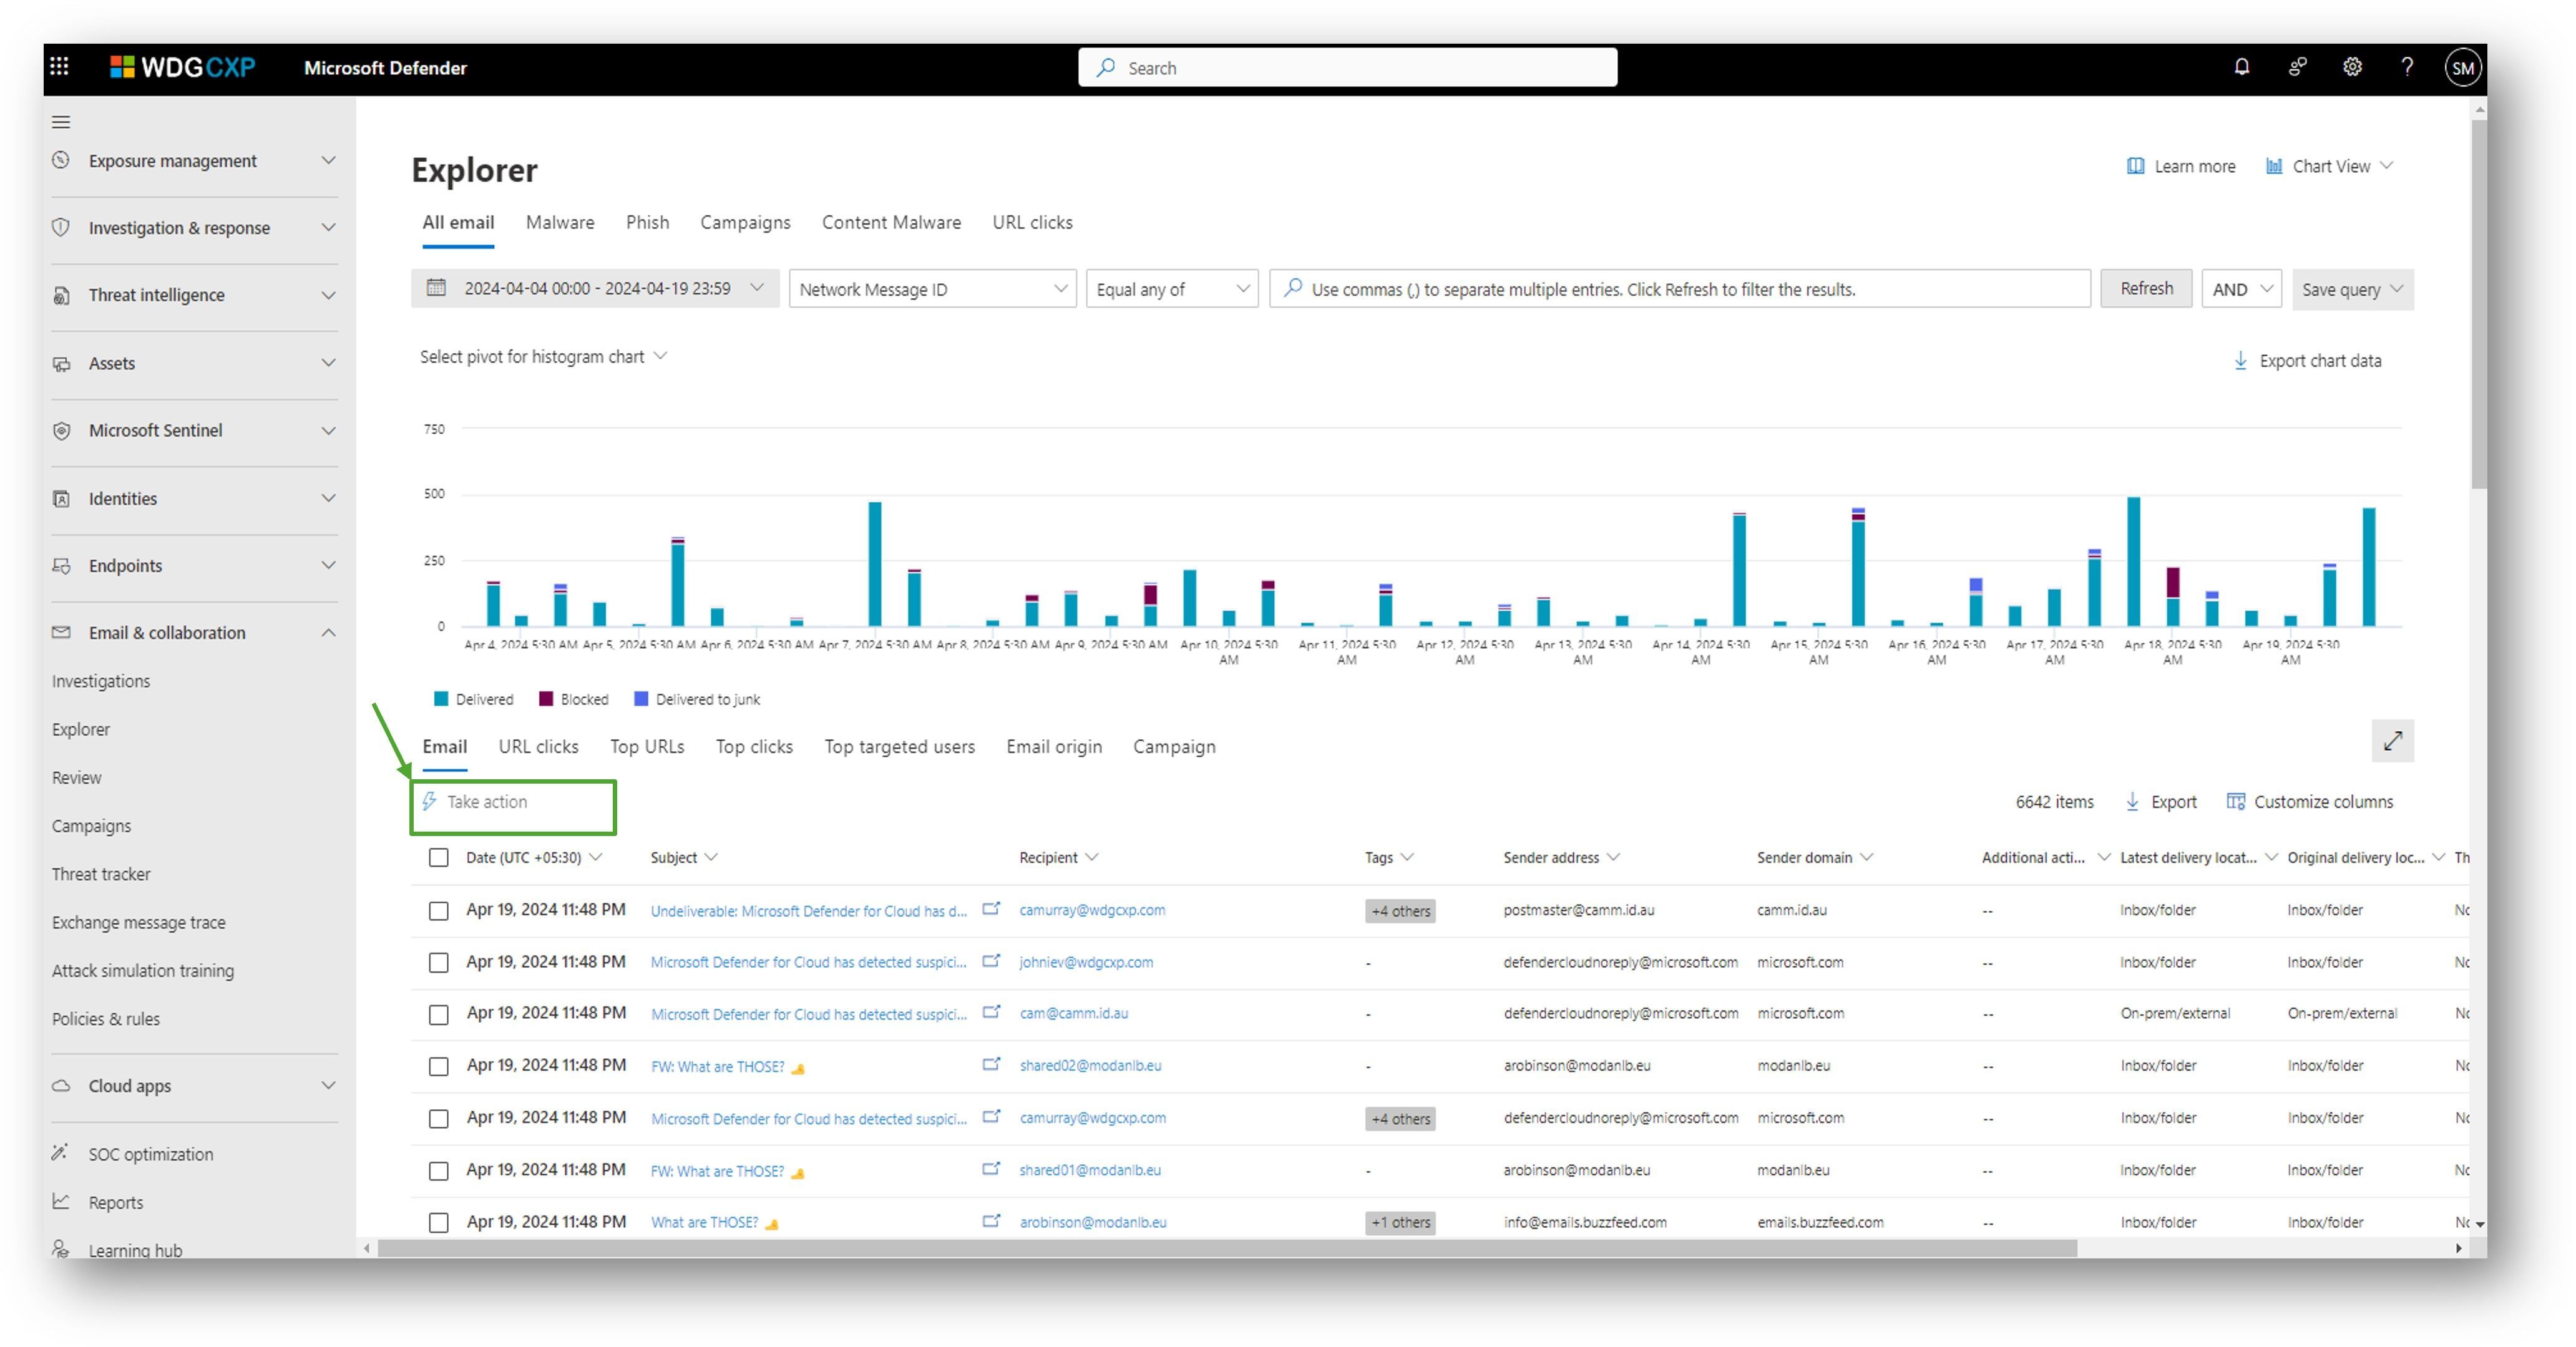The image size is (2576, 1347).
Task: Open the Network Message ID filter dropdown
Action: pos(932,289)
